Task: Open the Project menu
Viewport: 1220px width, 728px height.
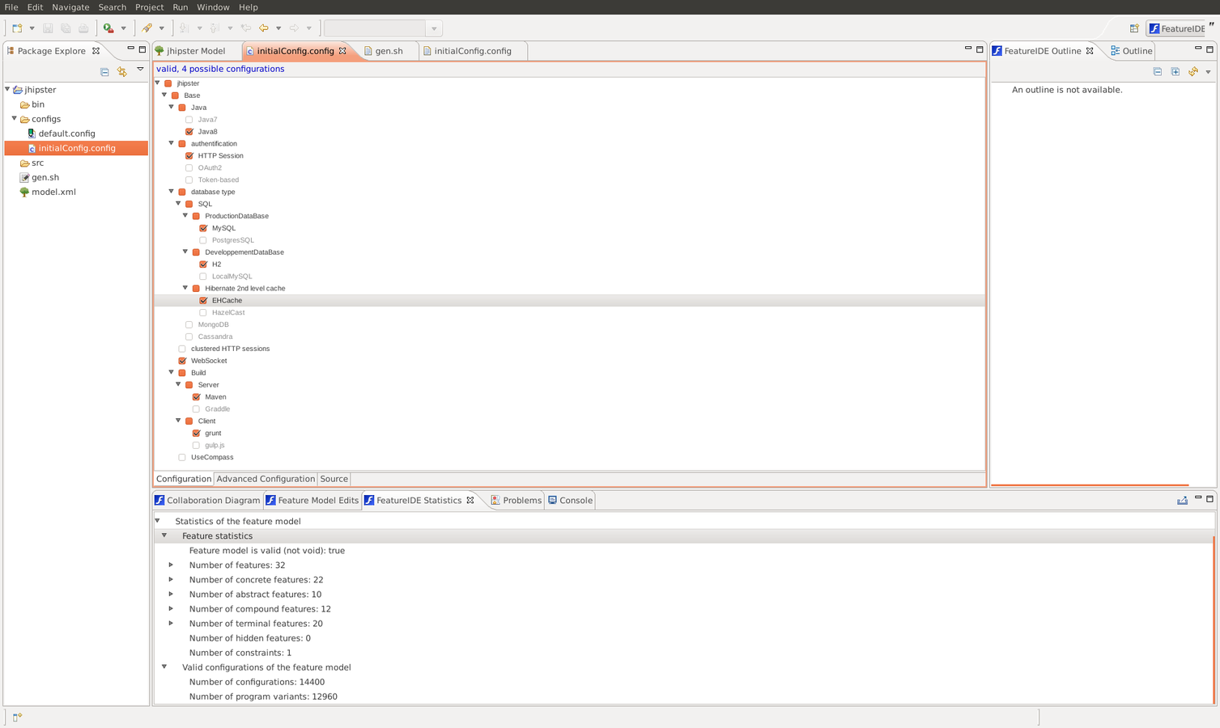Action: pos(149,7)
